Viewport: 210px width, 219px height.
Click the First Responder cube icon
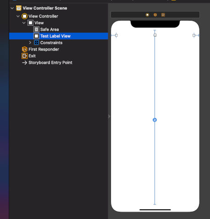(x=24, y=49)
